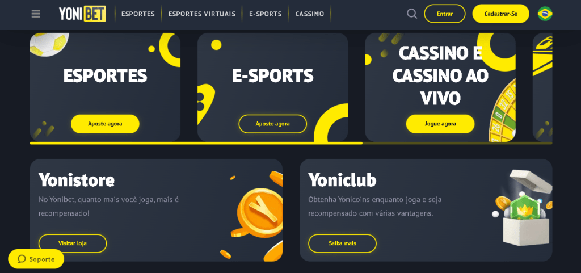Viewport: 581px width, 273px height.
Task: Select Cassino in the top navigation
Action: pos(310,14)
